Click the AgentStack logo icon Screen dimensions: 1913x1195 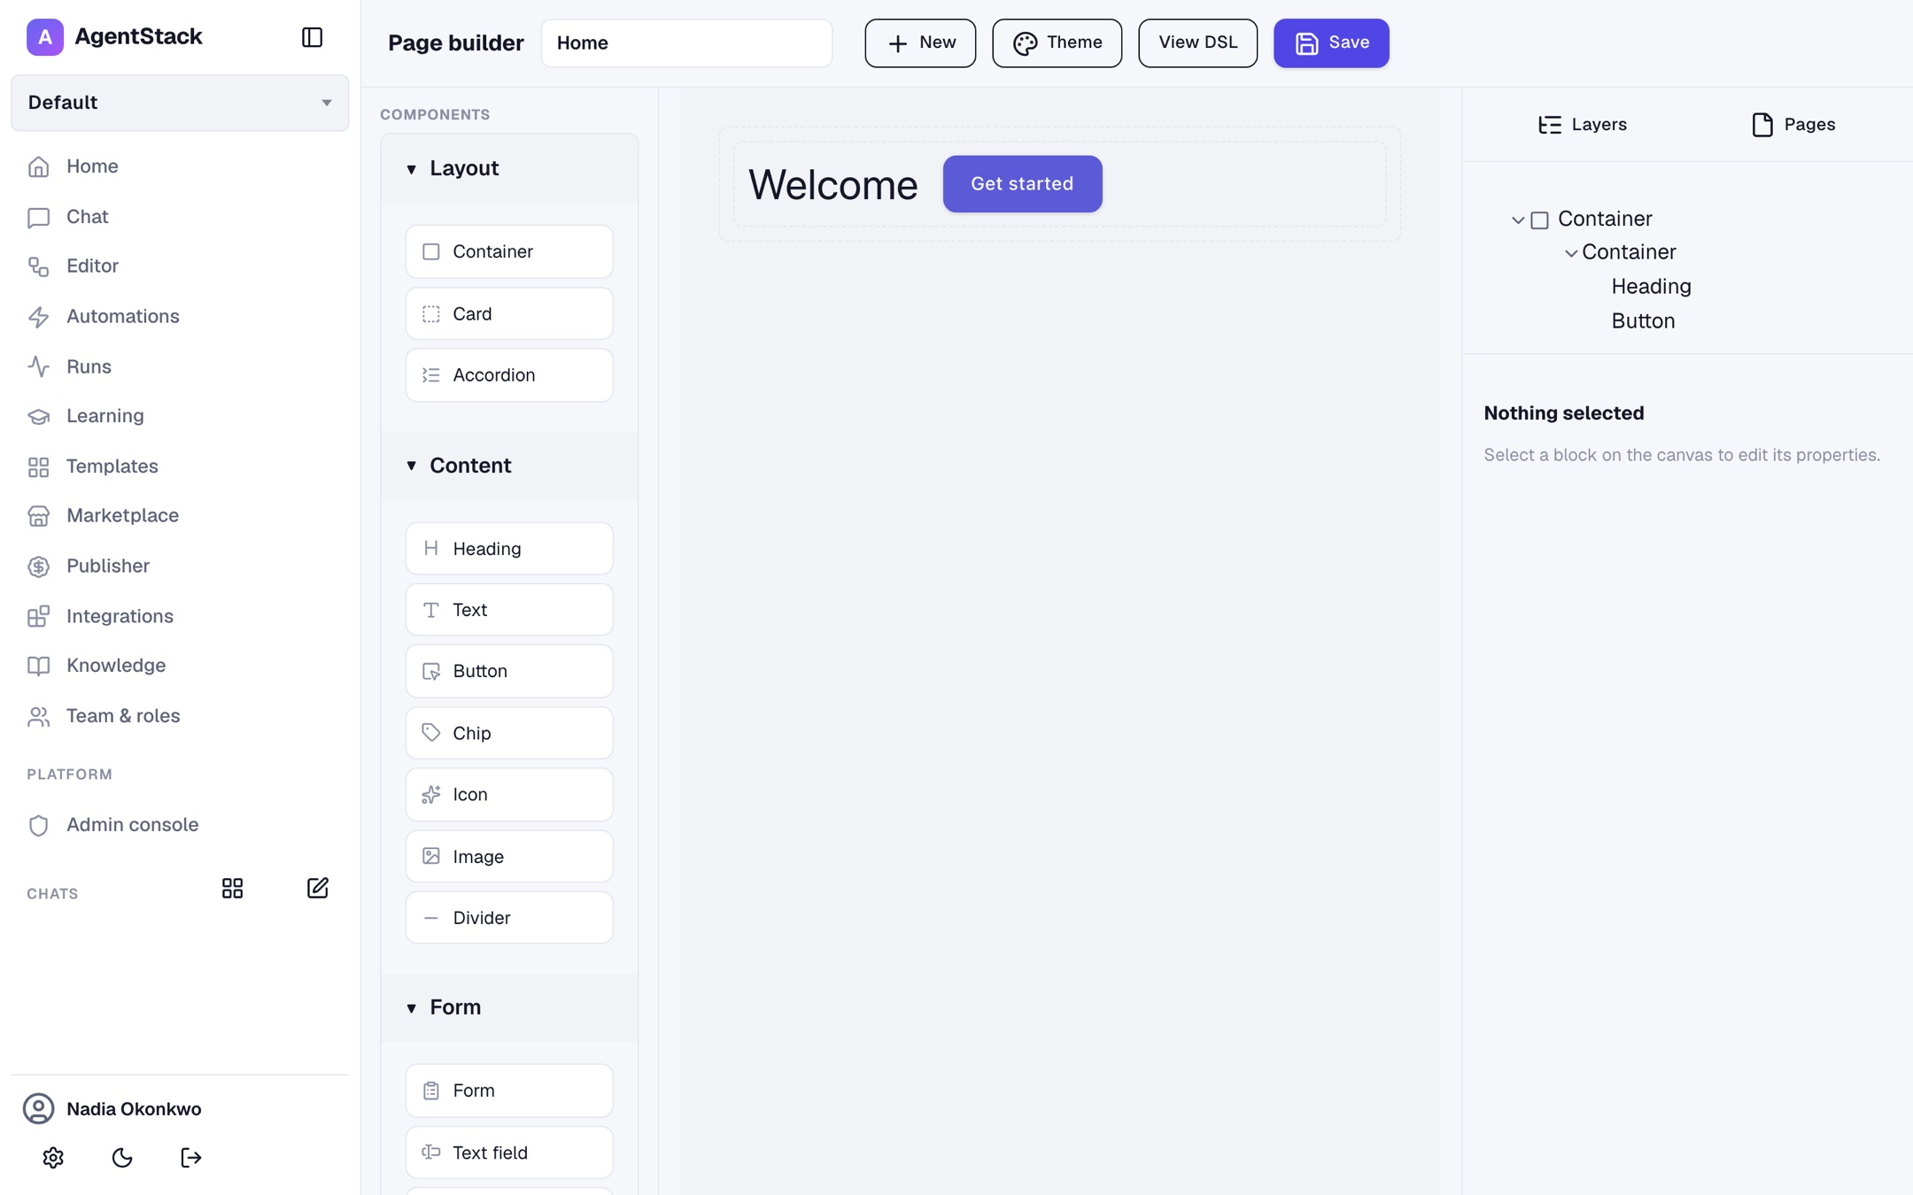point(45,37)
